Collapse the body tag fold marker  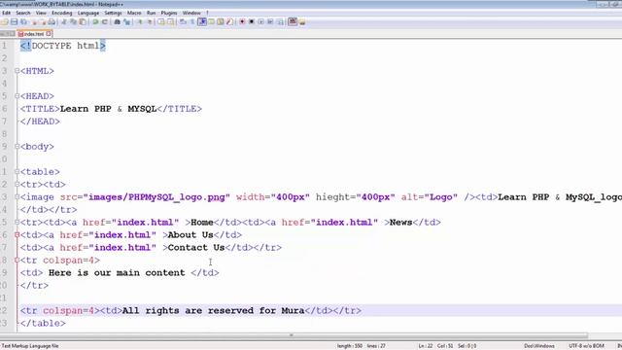(17, 147)
